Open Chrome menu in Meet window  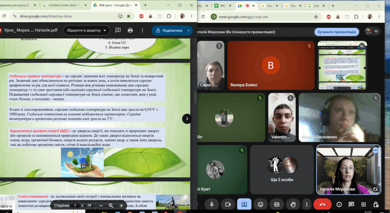[x=379, y=17]
